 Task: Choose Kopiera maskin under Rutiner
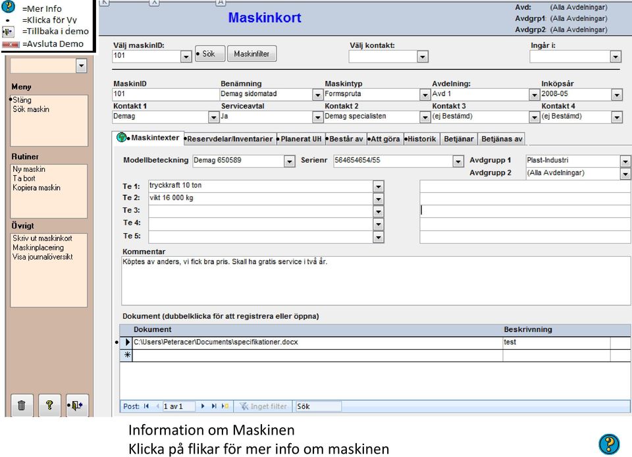[x=36, y=188]
